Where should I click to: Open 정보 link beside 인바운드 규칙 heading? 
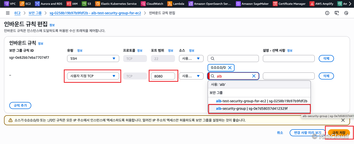click(41, 43)
